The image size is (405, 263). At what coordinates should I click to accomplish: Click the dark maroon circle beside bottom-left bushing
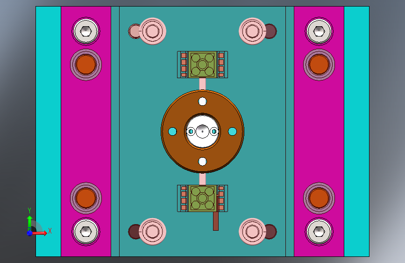pyautogui.click(x=134, y=232)
